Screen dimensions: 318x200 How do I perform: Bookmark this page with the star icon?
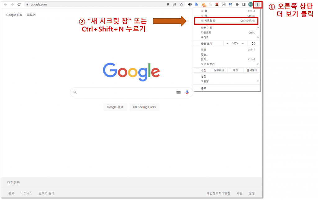(181, 4)
